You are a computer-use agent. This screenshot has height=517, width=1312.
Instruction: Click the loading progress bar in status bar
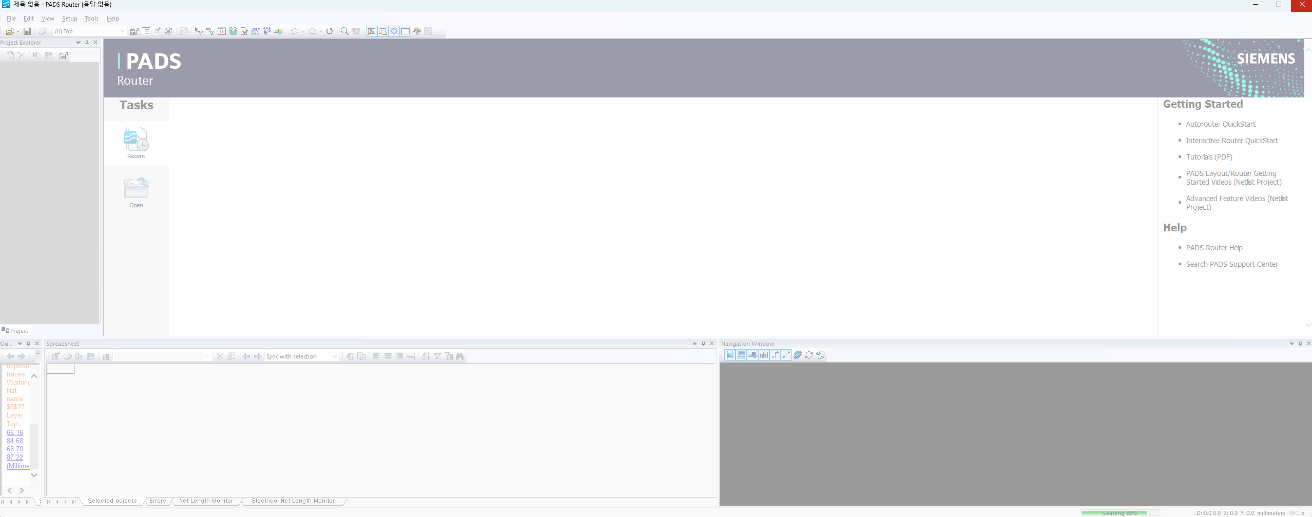tap(1120, 512)
